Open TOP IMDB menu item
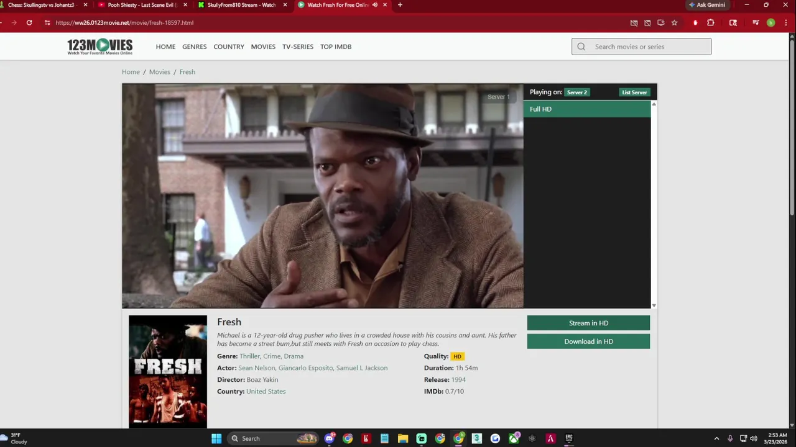796x447 pixels. coord(336,47)
